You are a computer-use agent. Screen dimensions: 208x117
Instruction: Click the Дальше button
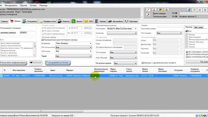click(35, 63)
